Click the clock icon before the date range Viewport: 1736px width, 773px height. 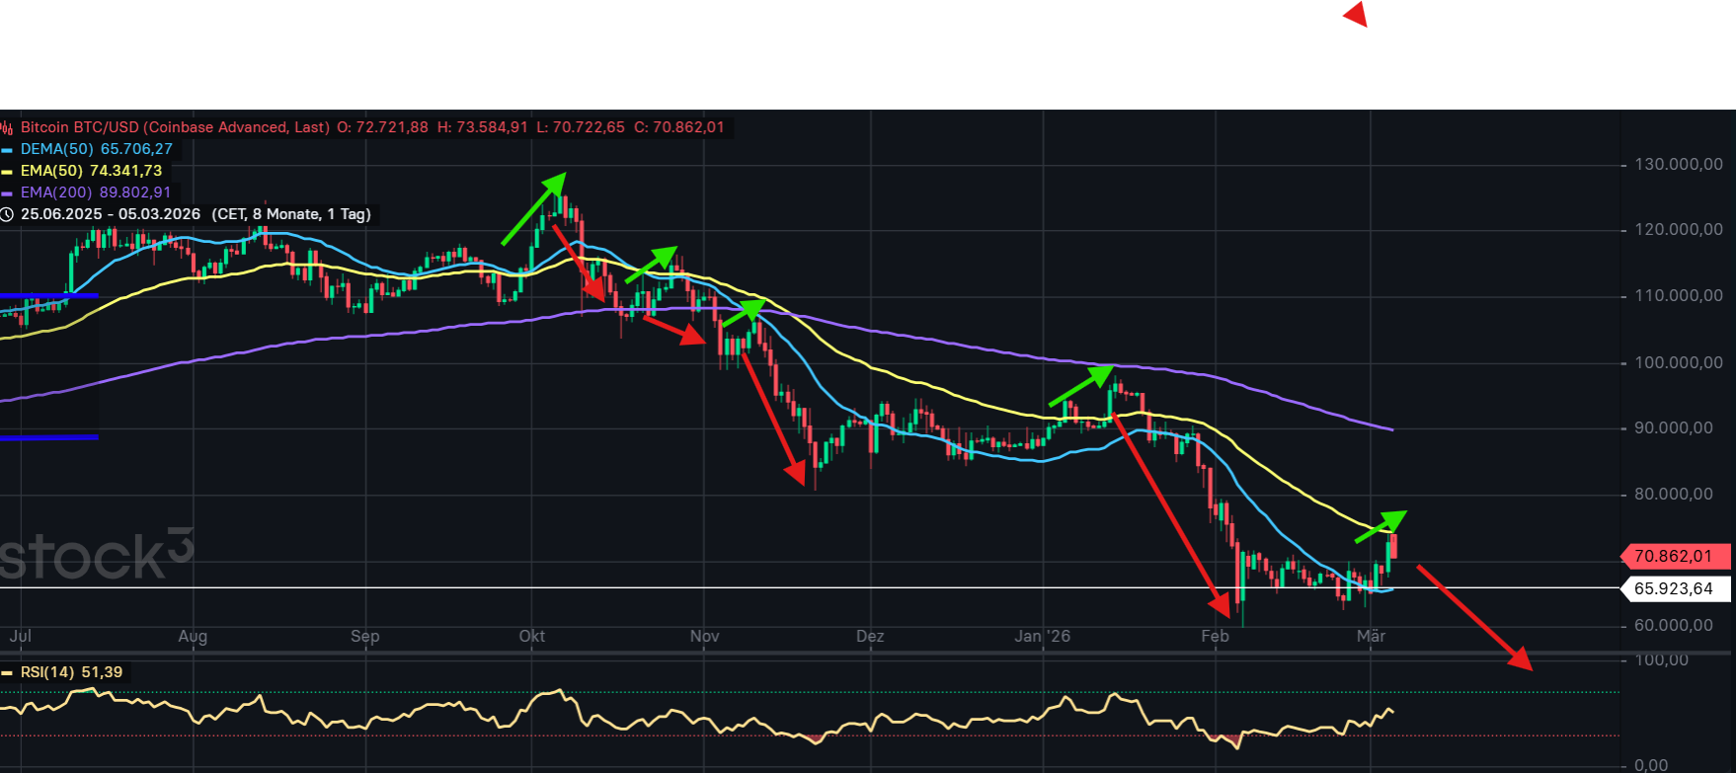[7, 214]
